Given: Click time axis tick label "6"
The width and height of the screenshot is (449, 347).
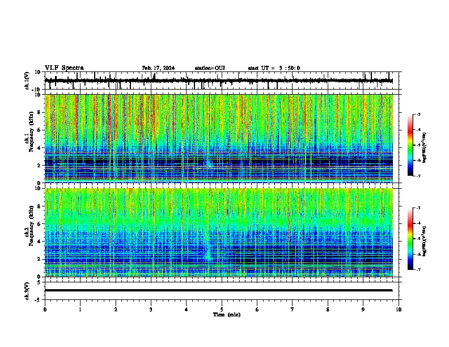Looking at the screenshot, I should (257, 310).
